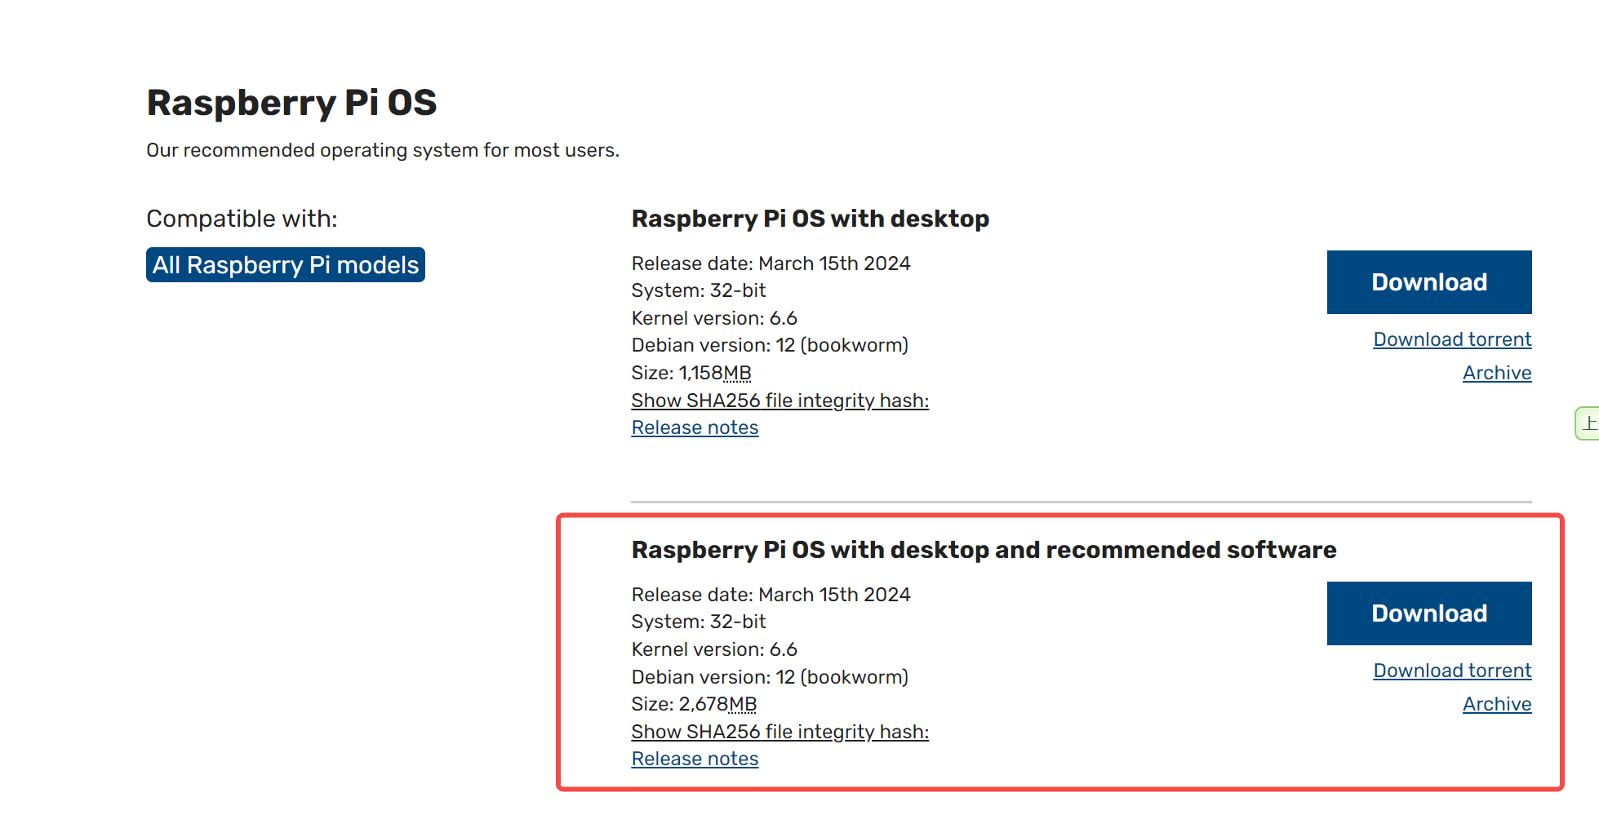1599x828 pixels.
Task: Click Download for Raspberry Pi OS with desktop
Action: [x=1428, y=282]
